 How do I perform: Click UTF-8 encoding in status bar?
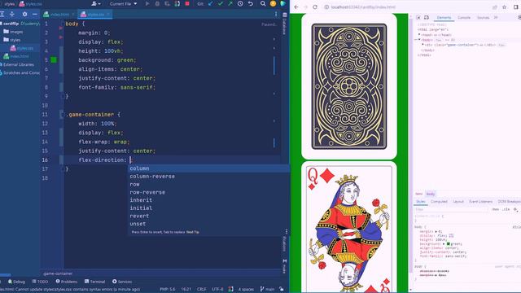pyautogui.click(x=217, y=290)
